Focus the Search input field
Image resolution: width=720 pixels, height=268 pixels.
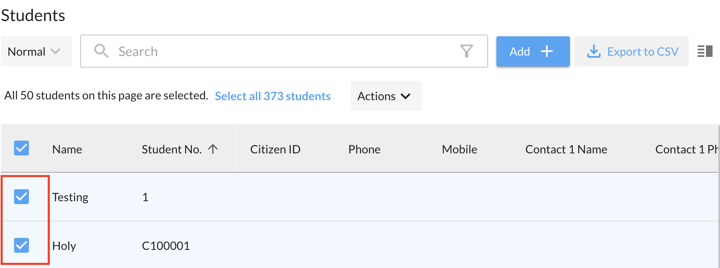(x=285, y=52)
